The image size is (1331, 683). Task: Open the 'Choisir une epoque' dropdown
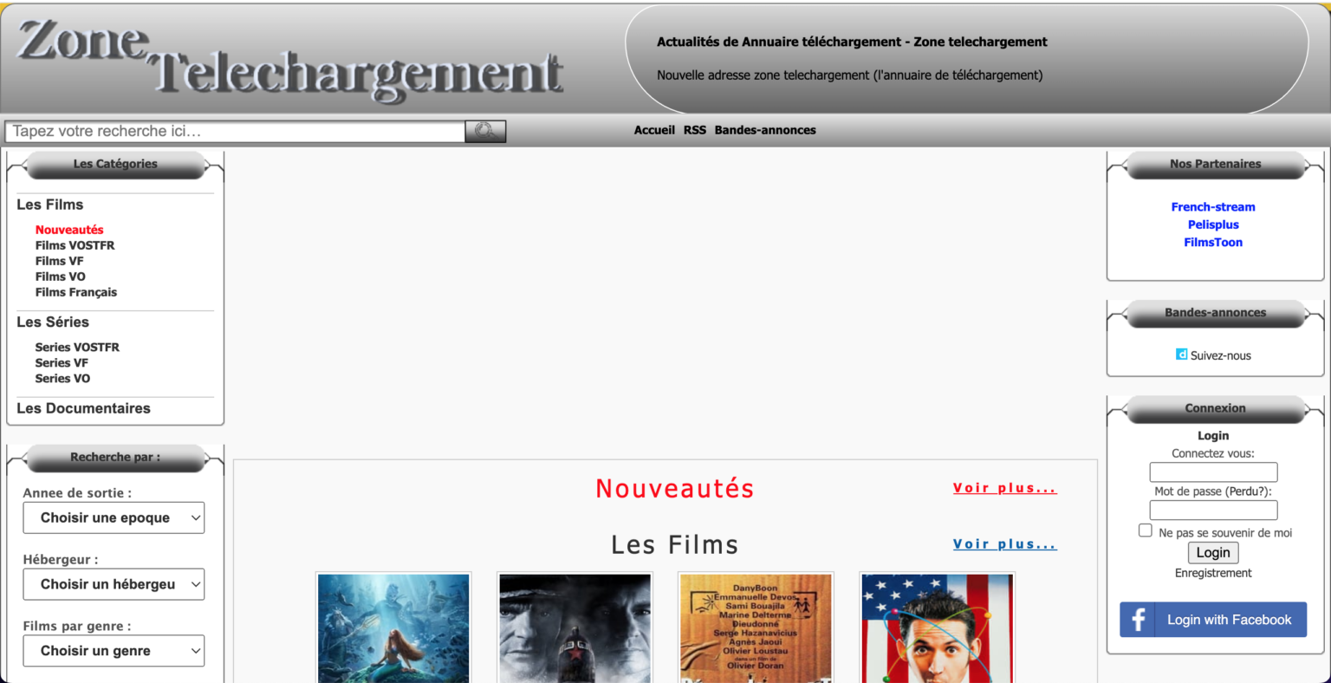click(x=114, y=517)
